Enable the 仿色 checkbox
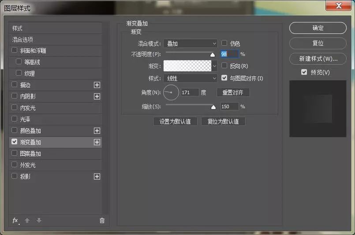 click(224, 43)
